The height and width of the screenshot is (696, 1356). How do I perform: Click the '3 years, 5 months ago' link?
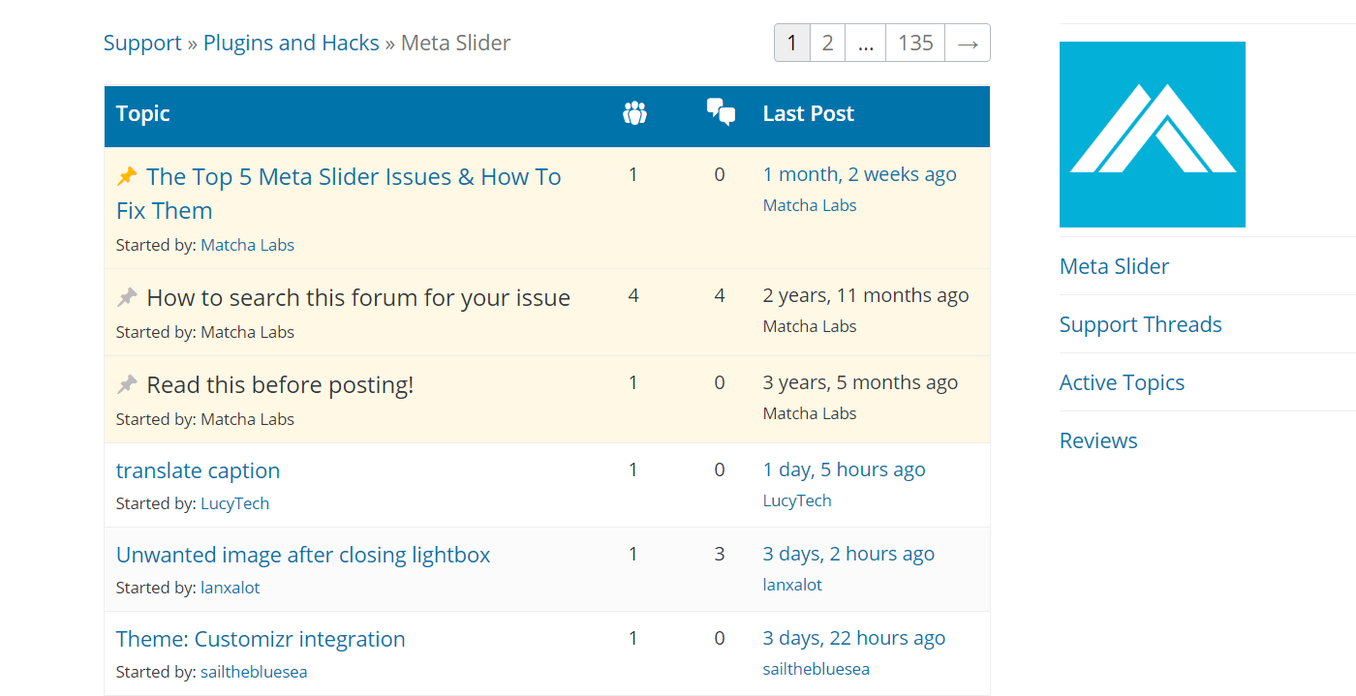pyautogui.click(x=860, y=382)
